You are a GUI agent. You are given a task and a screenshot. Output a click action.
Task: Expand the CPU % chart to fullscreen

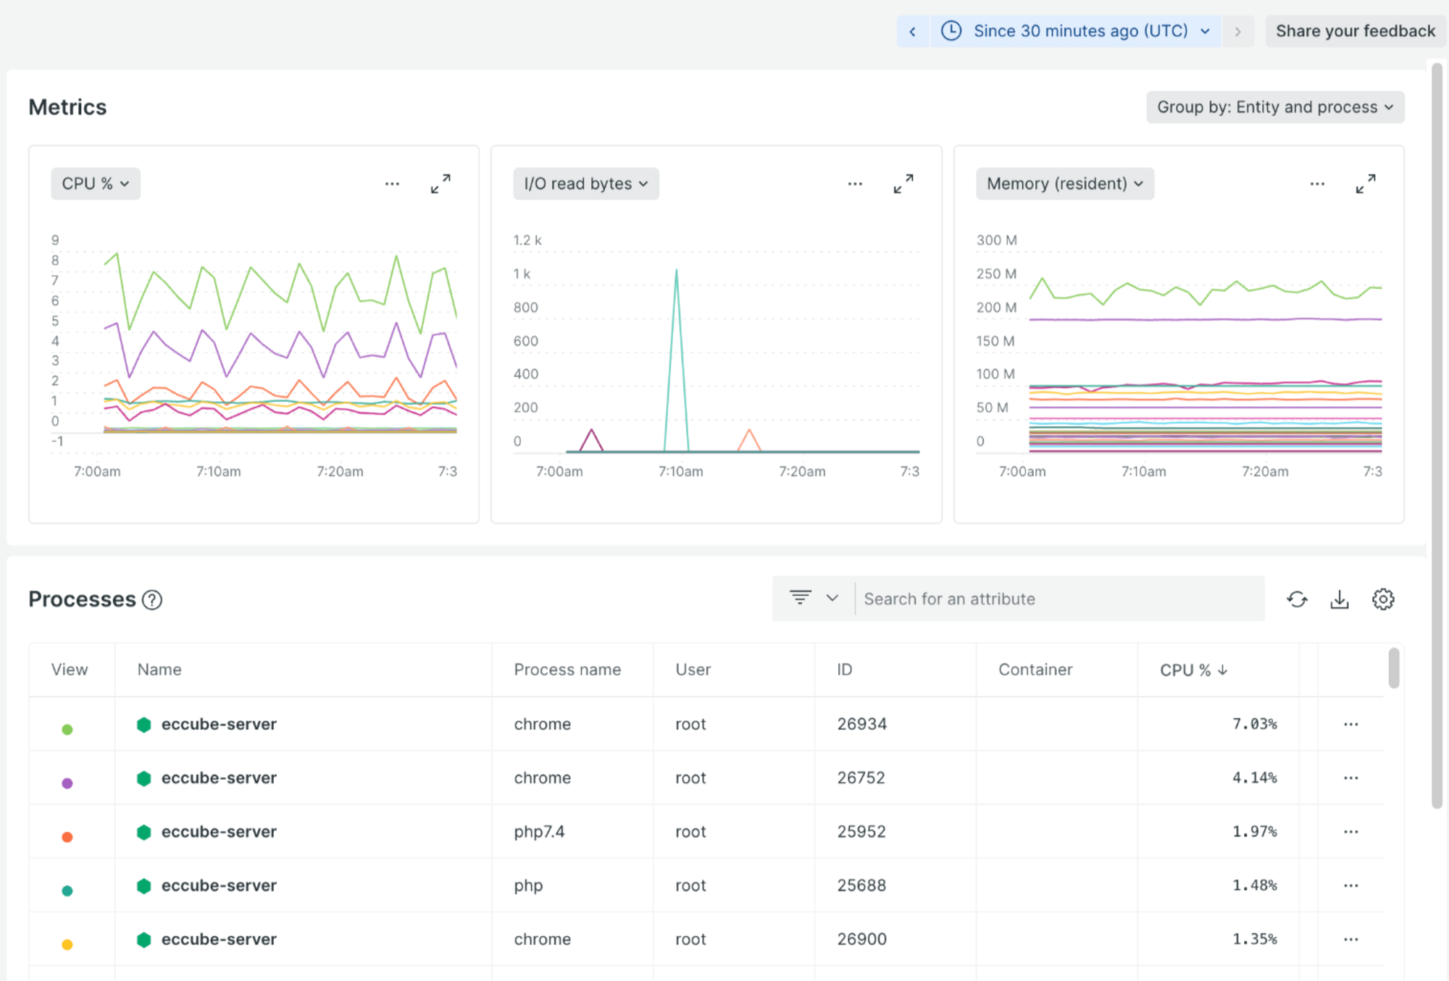click(x=440, y=184)
